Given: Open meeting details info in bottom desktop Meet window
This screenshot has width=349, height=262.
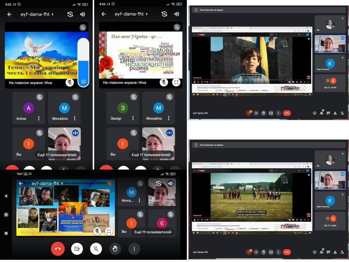Looking at the screenshot, I should coord(314,252).
